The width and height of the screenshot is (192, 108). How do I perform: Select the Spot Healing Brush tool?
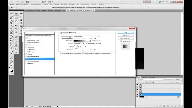[x=11, y=28]
